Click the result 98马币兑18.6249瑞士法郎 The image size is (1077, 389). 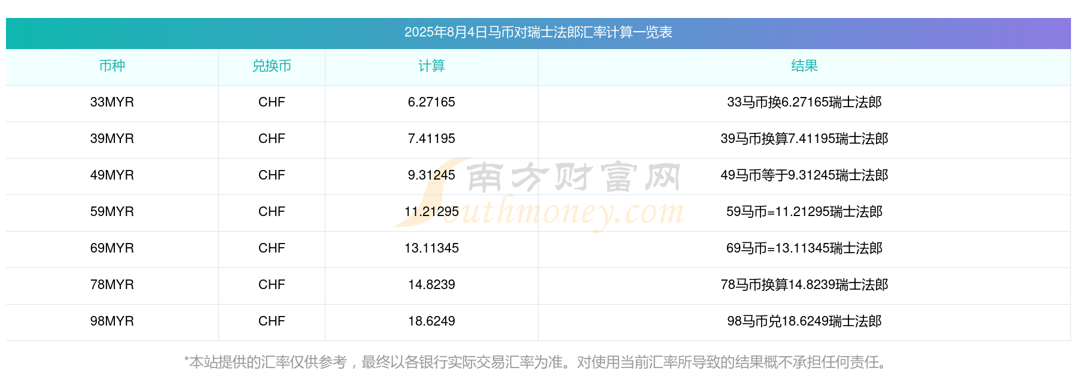click(804, 321)
